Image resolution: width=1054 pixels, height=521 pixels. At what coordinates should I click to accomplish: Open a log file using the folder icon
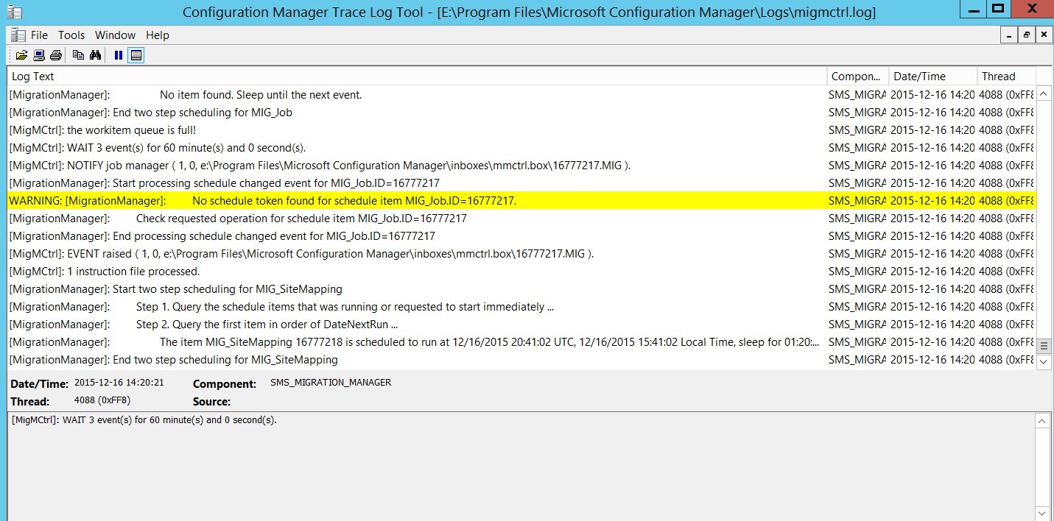[x=20, y=54]
